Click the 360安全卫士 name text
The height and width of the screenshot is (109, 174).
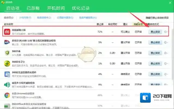19,62
